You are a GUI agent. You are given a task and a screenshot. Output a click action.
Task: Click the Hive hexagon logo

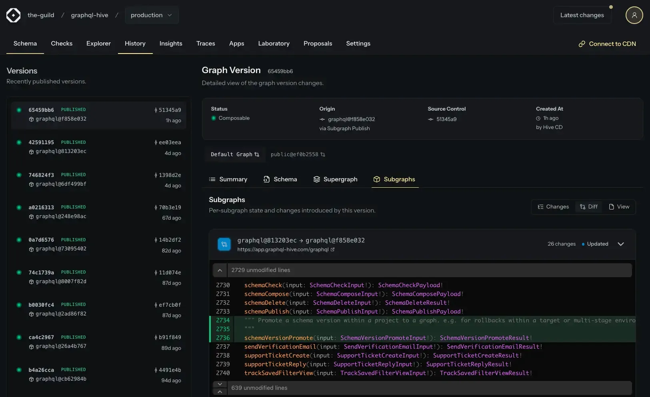(x=13, y=15)
